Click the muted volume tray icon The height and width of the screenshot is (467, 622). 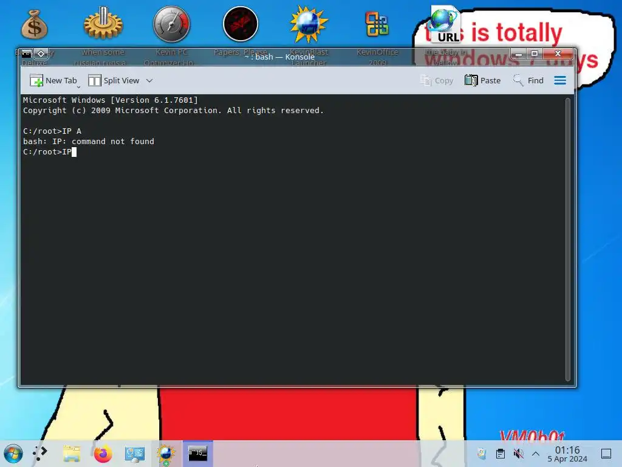click(x=518, y=454)
